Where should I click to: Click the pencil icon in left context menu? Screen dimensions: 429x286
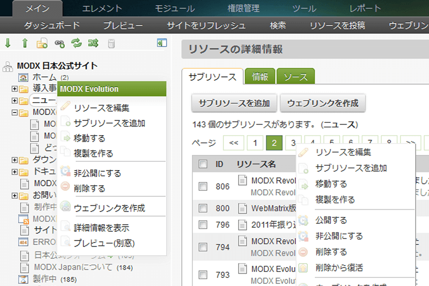click(65, 106)
